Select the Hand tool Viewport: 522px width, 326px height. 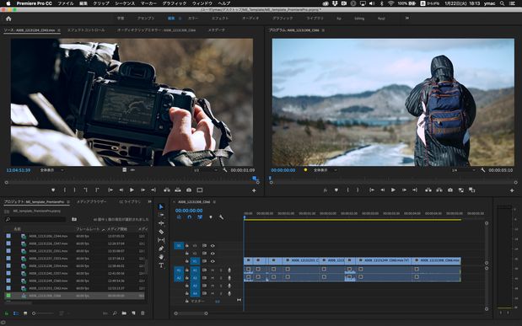point(161,257)
